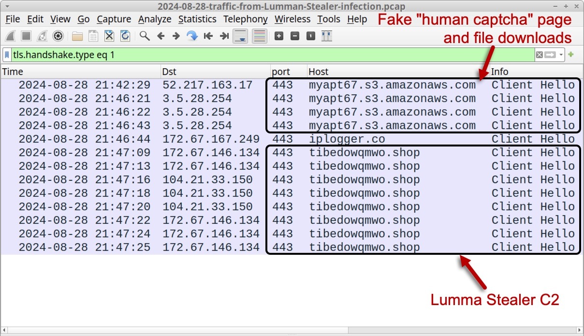Select the 21:47:09 tibedowqmwo.shop packet
This screenshot has width=584, height=336.
point(292,153)
